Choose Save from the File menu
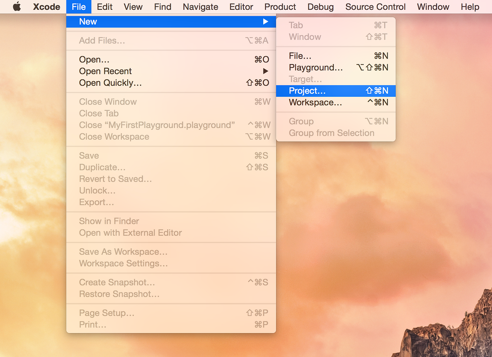Screen dimensions: 492x357 171,156
